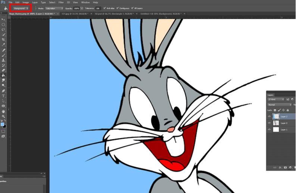Open the Normal blend mode dropdown
296x193 pixels.
coord(279,105)
